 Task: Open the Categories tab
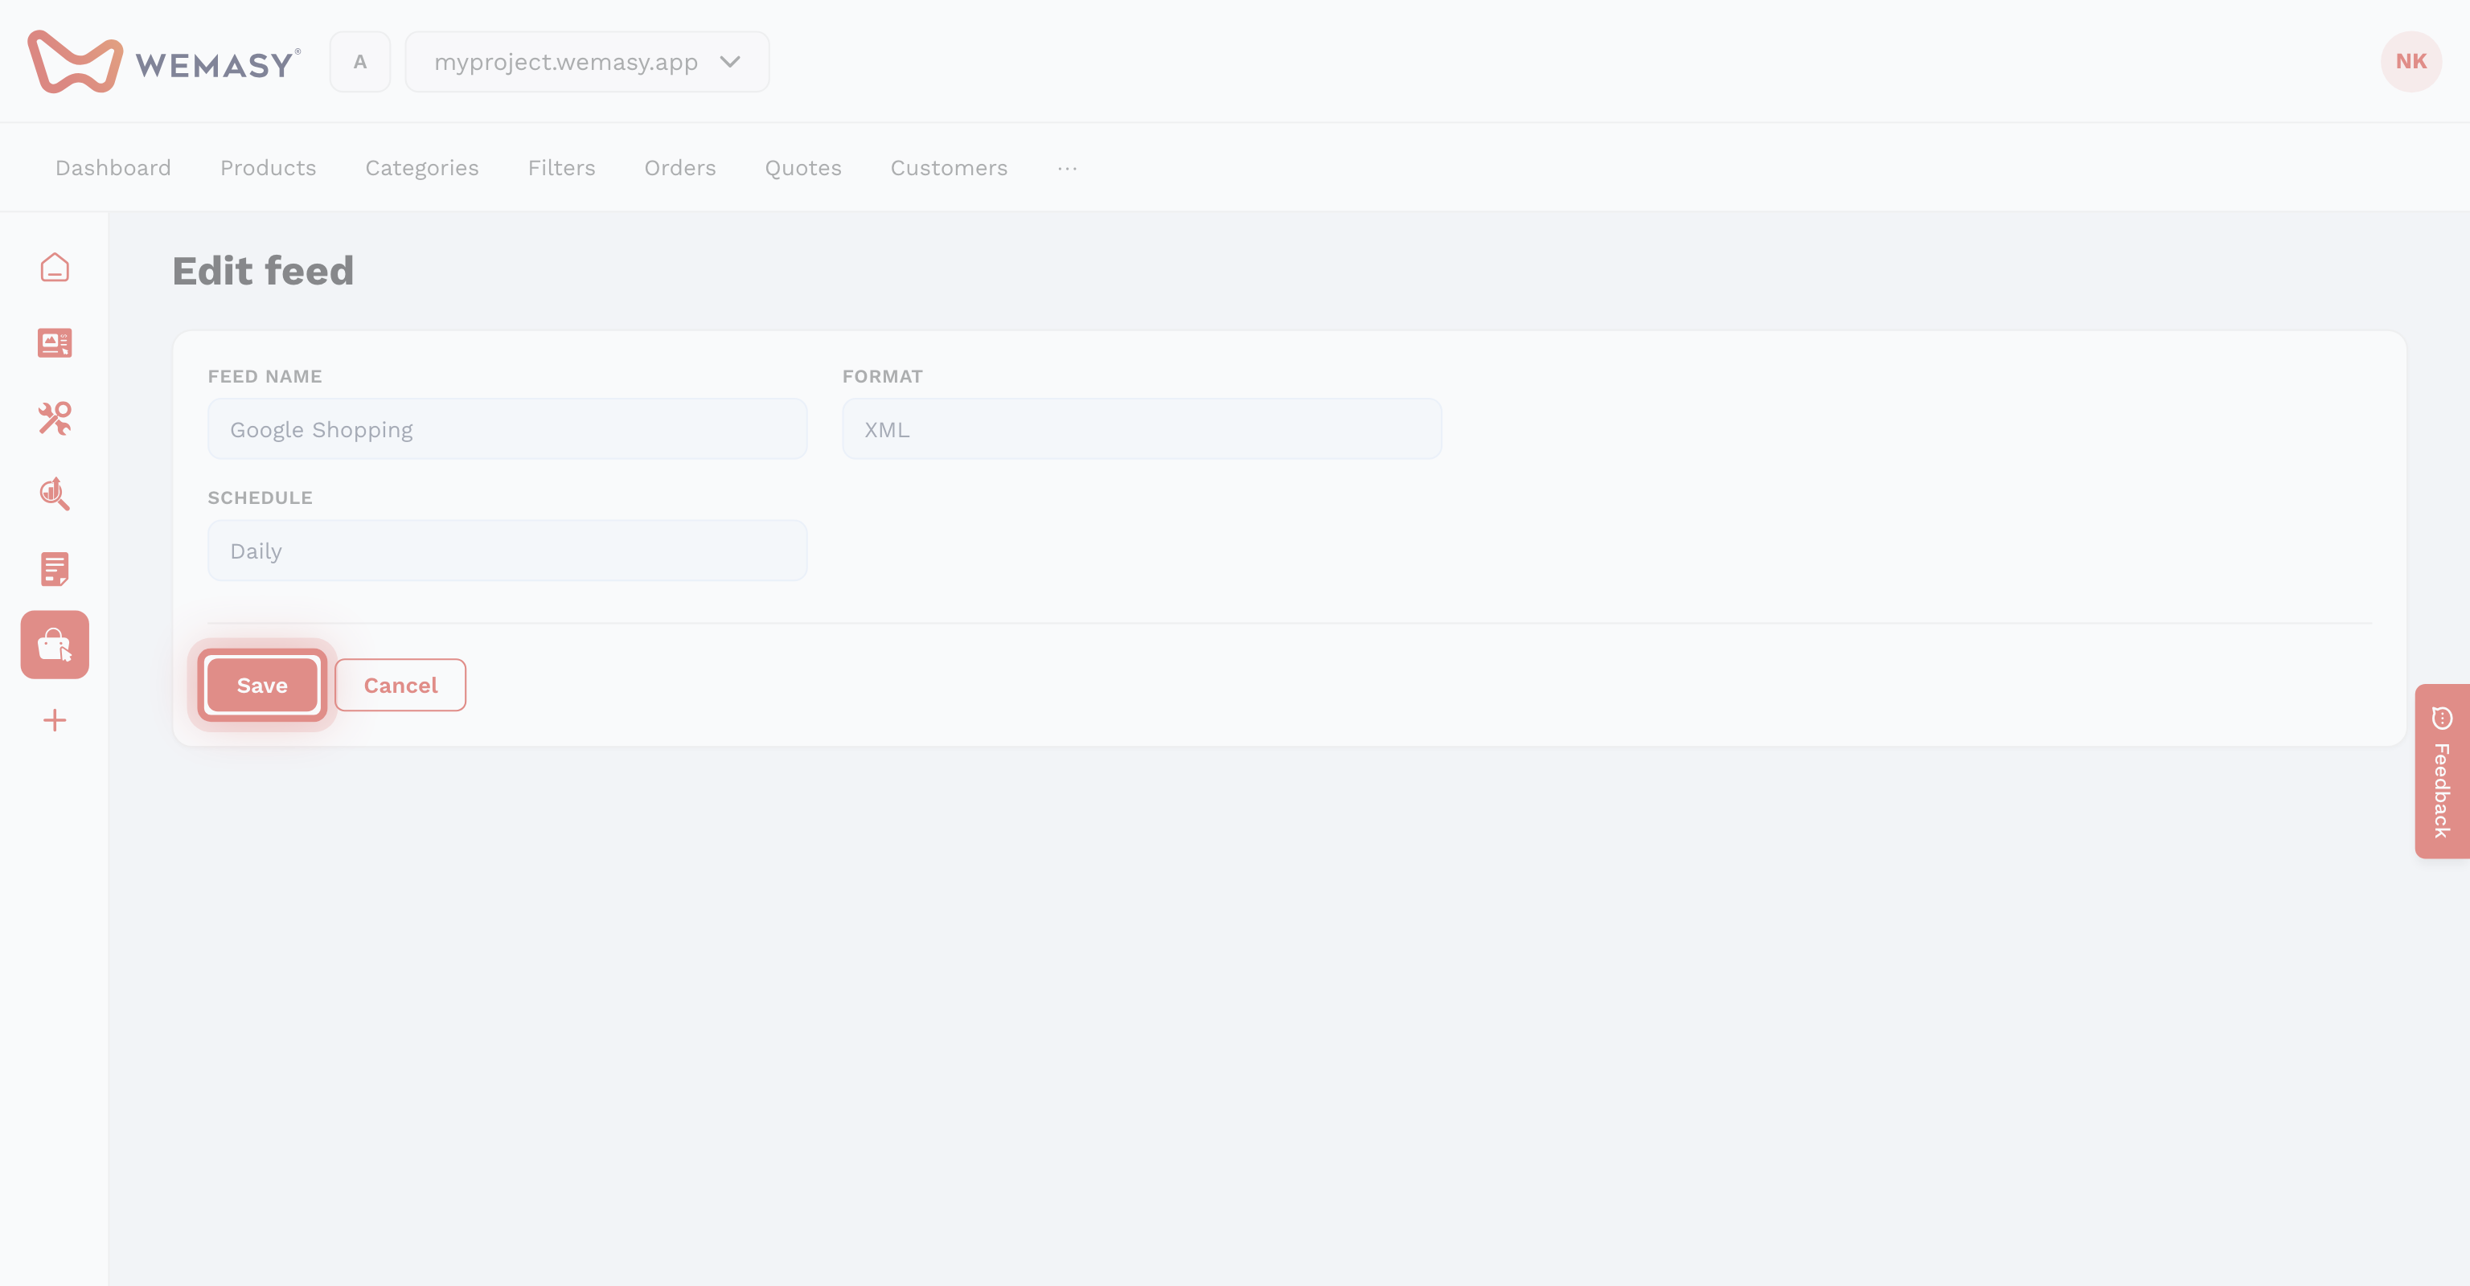422,168
